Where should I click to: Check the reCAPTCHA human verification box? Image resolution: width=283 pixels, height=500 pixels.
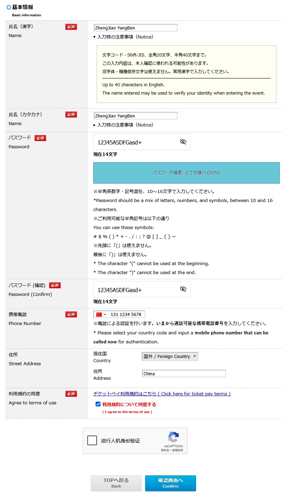click(x=92, y=440)
